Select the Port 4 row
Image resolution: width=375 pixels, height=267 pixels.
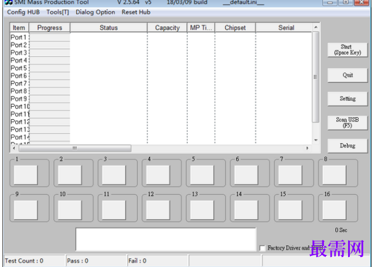161,60
